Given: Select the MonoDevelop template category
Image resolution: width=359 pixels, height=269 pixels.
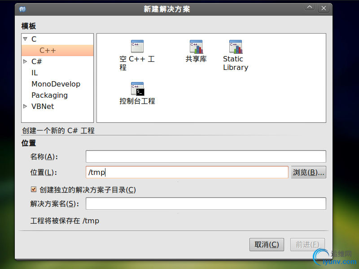Looking at the screenshot, I should pyautogui.click(x=56, y=84).
